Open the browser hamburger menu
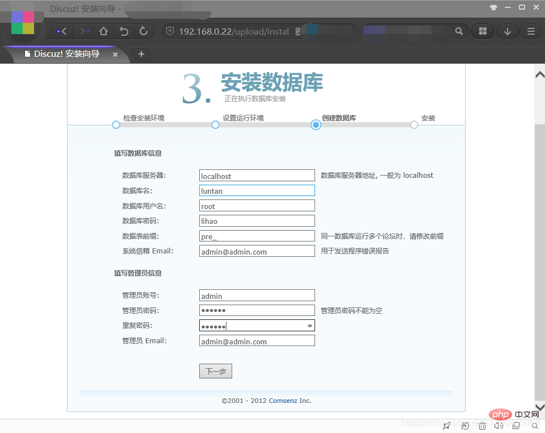Image resolution: width=545 pixels, height=433 pixels. tap(531, 31)
